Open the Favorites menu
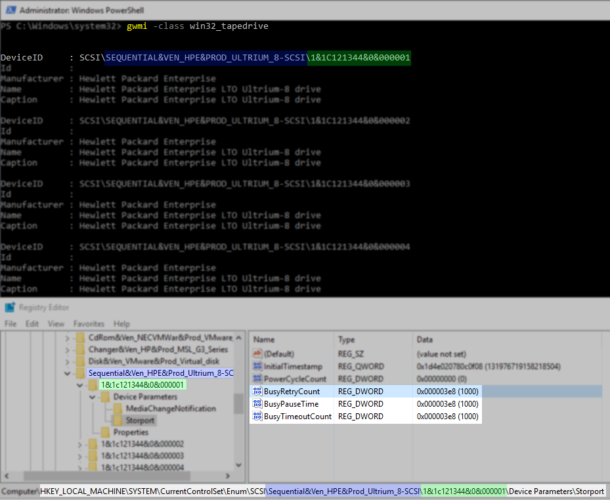This screenshot has height=500, width=610. tap(89, 324)
